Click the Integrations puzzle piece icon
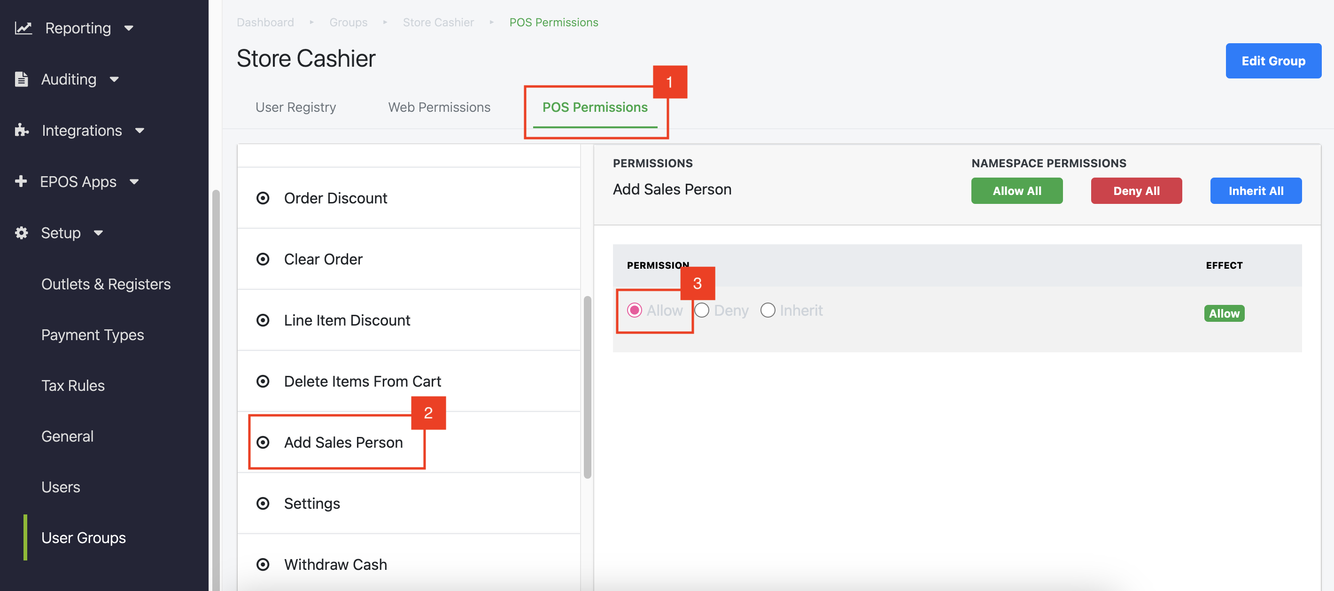Screen dimensions: 1334x591 coord(21,130)
